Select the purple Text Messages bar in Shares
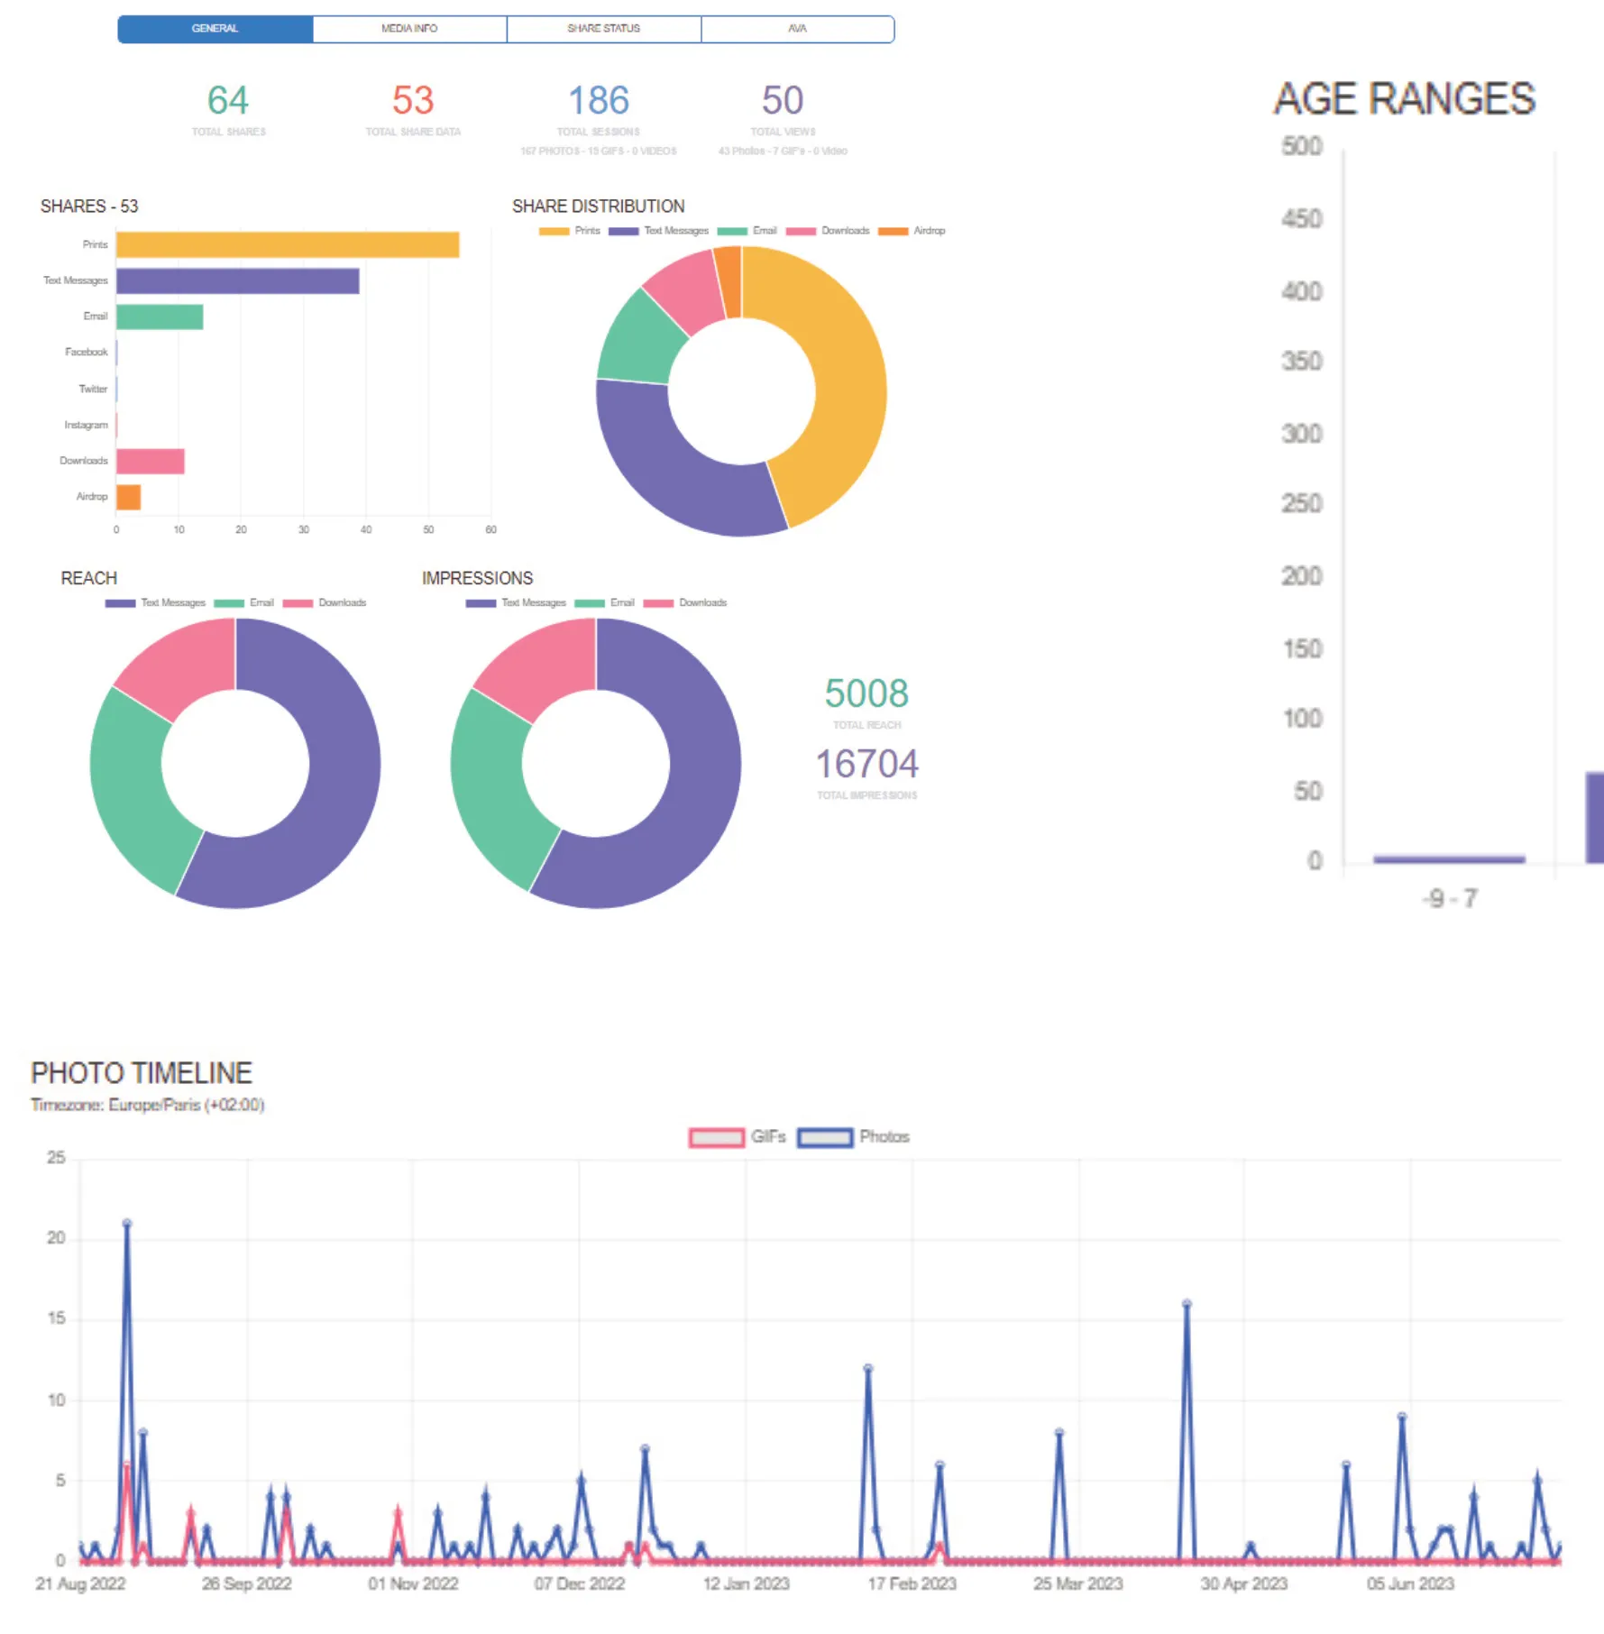 pos(237,281)
